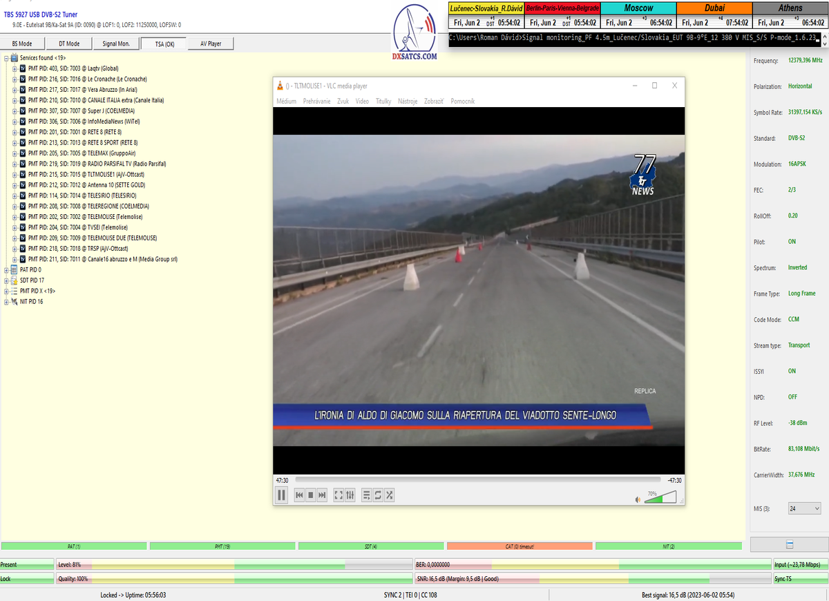Mute audio via the speaker icon
Viewport: 829px width, 601px height.
click(x=638, y=499)
